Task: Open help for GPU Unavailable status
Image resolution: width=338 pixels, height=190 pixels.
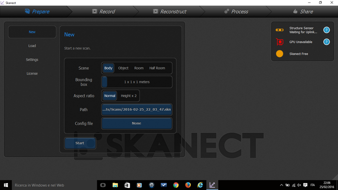Action: [326, 42]
